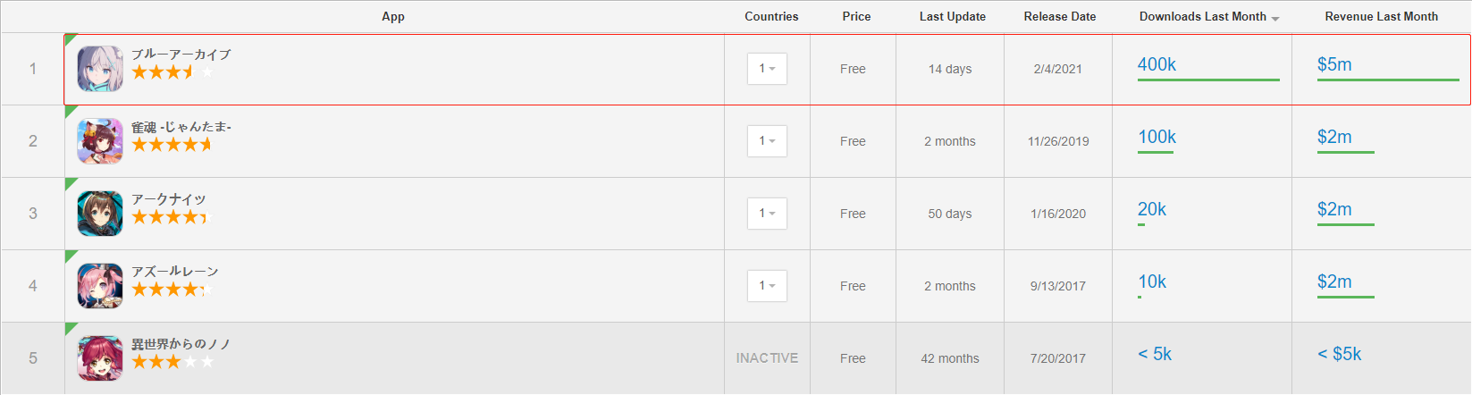Open the ブルーアーカイブ app icon
Viewport: 1472px width, 395px height.
click(x=100, y=69)
